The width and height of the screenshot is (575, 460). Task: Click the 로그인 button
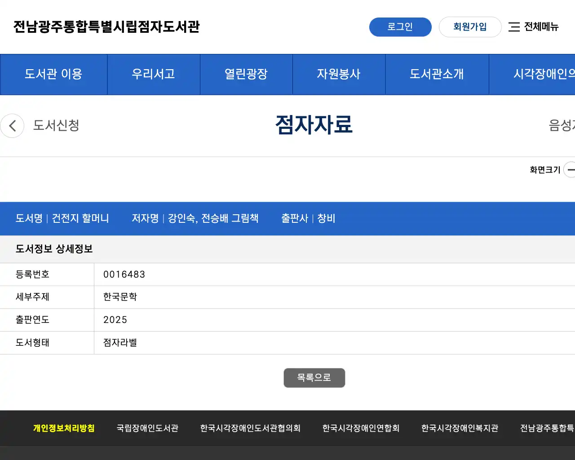pyautogui.click(x=400, y=27)
